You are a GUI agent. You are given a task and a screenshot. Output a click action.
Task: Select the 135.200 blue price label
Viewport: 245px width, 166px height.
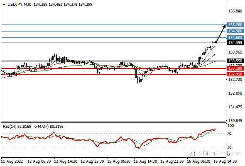point(235,24)
